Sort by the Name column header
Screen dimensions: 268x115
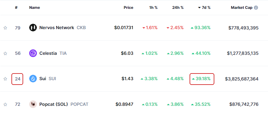[35, 8]
